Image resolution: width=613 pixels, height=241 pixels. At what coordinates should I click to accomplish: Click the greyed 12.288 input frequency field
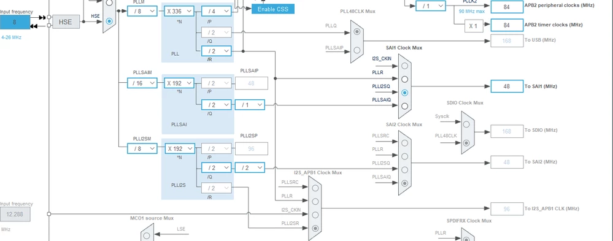[x=15, y=214]
